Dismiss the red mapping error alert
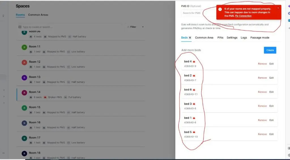 (278, 8)
